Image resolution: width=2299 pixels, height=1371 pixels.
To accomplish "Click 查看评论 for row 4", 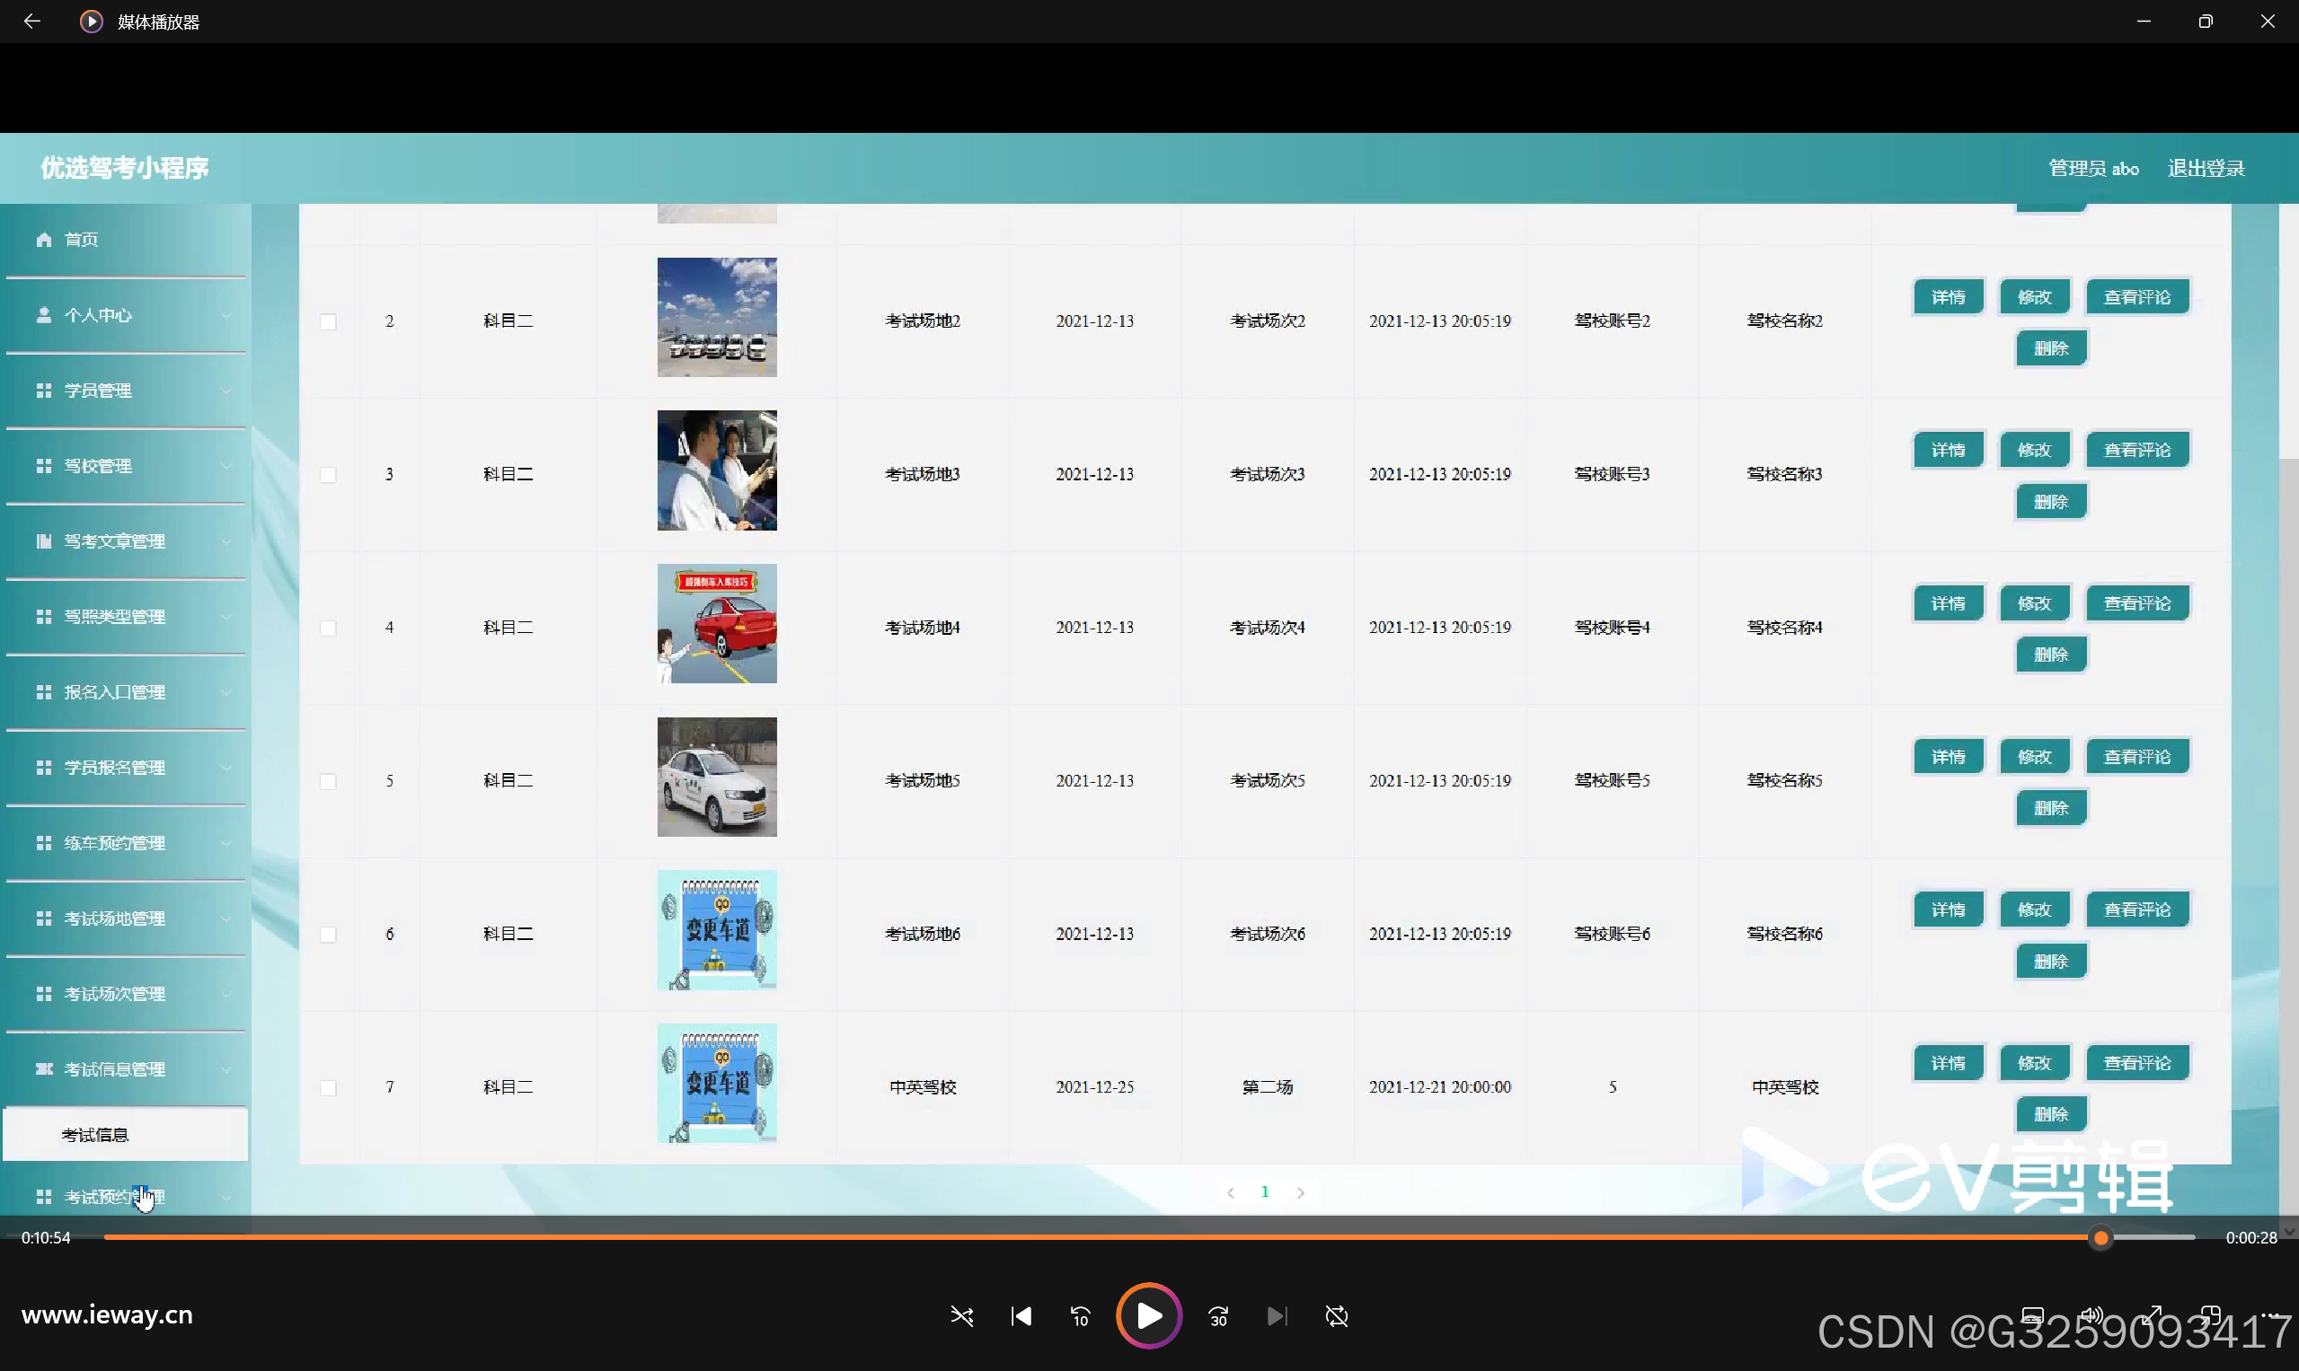I will pyautogui.click(x=2137, y=603).
